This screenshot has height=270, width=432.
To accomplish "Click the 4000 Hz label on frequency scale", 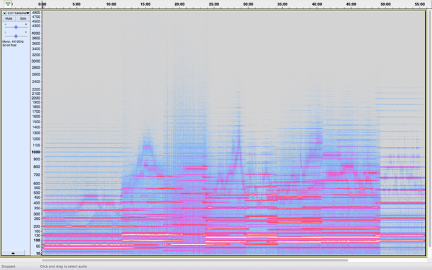I will click(x=36, y=33).
